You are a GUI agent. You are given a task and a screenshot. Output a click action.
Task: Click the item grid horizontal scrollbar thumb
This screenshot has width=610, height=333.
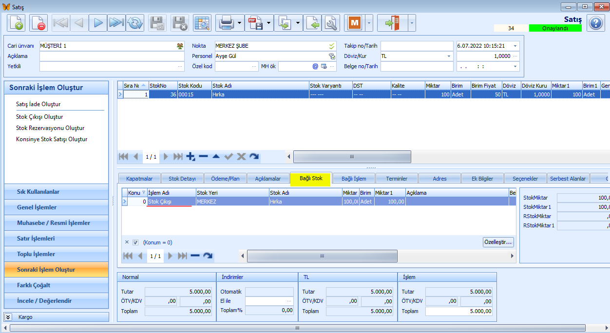point(352,156)
